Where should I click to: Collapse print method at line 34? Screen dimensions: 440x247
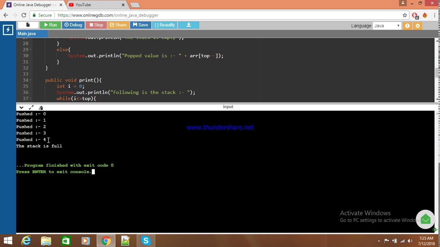point(31,80)
